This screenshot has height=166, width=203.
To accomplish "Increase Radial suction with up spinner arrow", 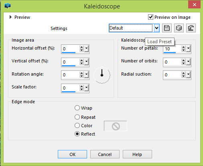I will tap(184, 73).
